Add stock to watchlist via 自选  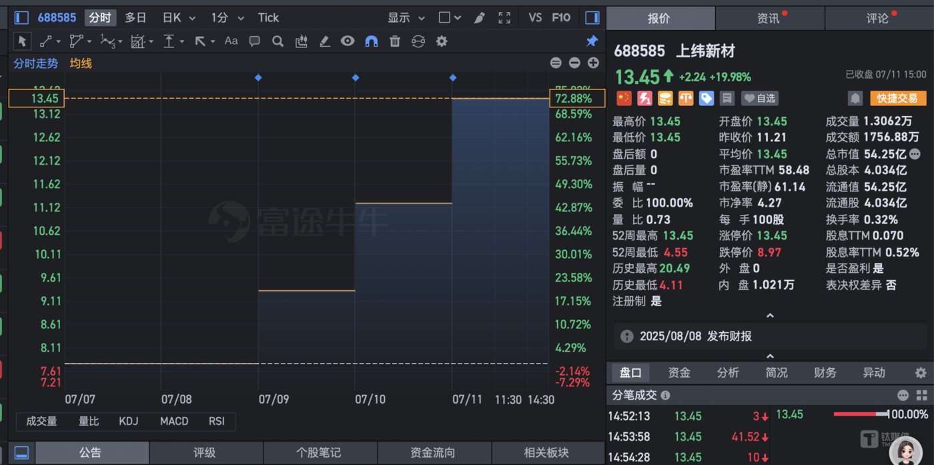pos(761,98)
